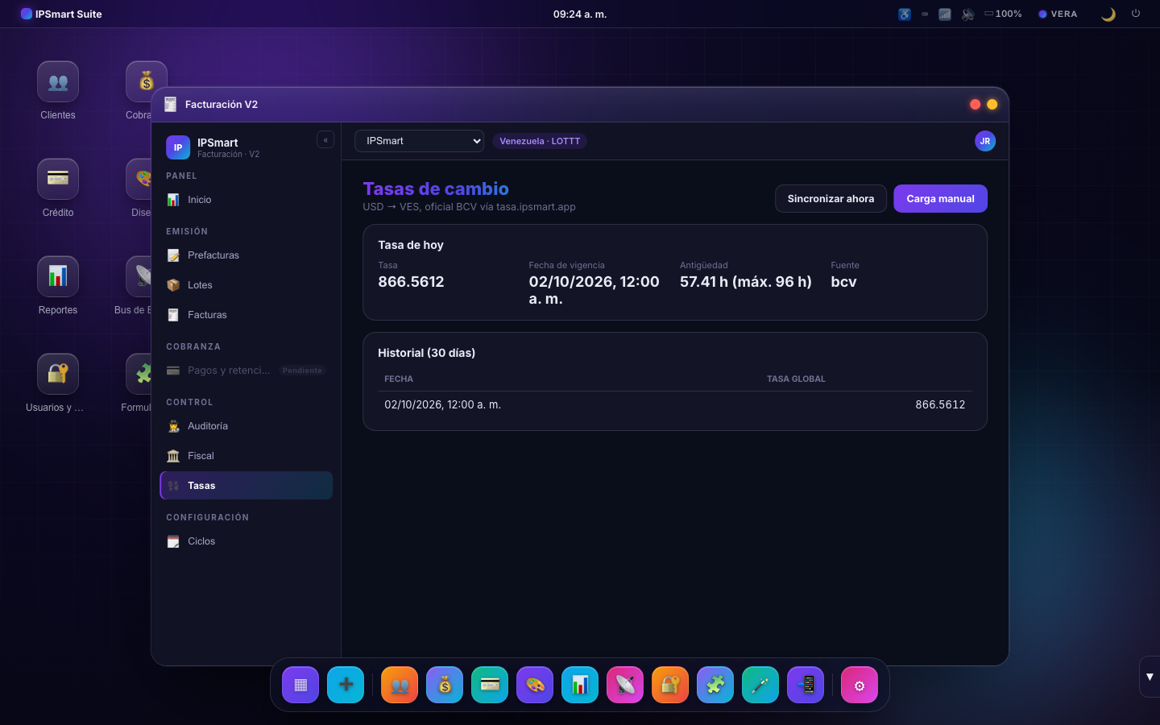The height and width of the screenshot is (725, 1160).
Task: Expand the panel arrow at bottom right
Action: (x=1150, y=677)
